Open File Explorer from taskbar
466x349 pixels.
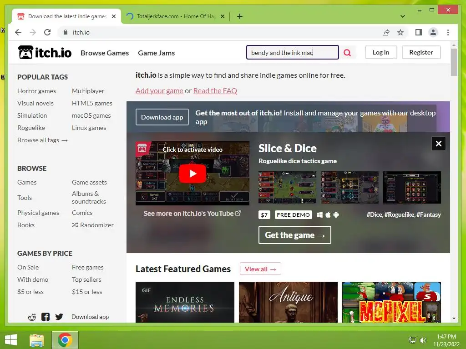37,340
